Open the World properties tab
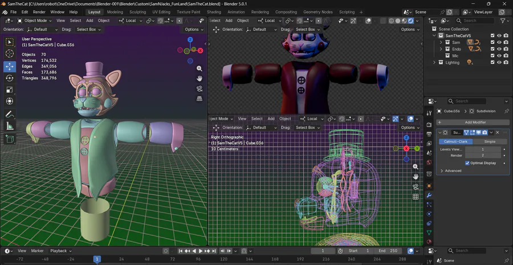 click(x=429, y=162)
